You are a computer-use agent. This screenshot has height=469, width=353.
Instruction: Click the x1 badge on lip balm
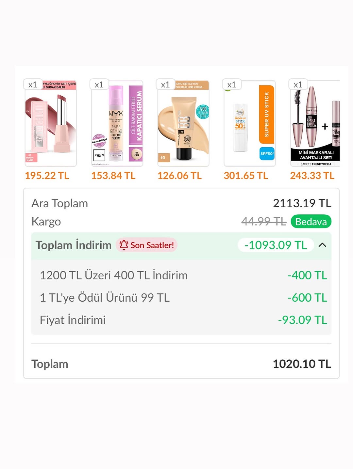pyautogui.click(x=33, y=85)
